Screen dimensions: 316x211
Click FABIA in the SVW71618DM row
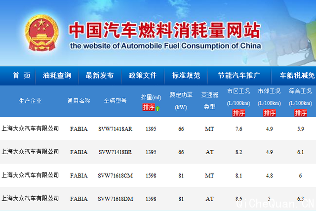[x=79, y=199]
